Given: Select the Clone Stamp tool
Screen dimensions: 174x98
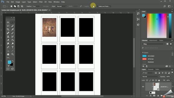Looking at the screenshot, I should coord(8,36).
